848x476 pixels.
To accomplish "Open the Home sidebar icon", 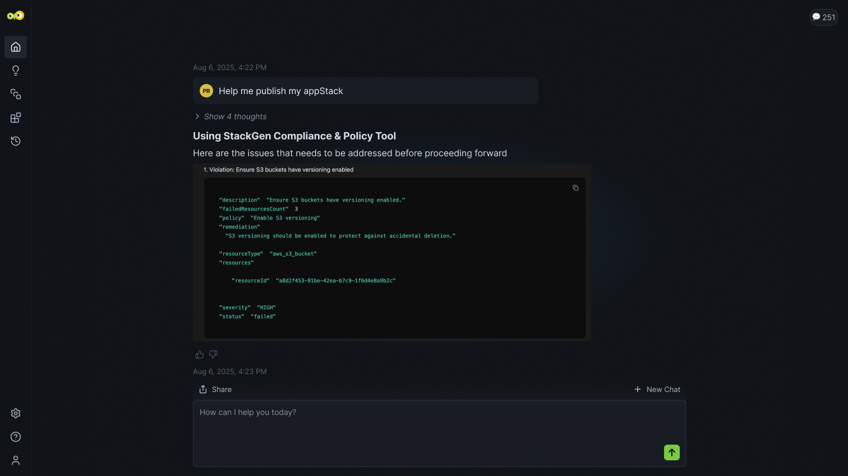I will coord(16,47).
